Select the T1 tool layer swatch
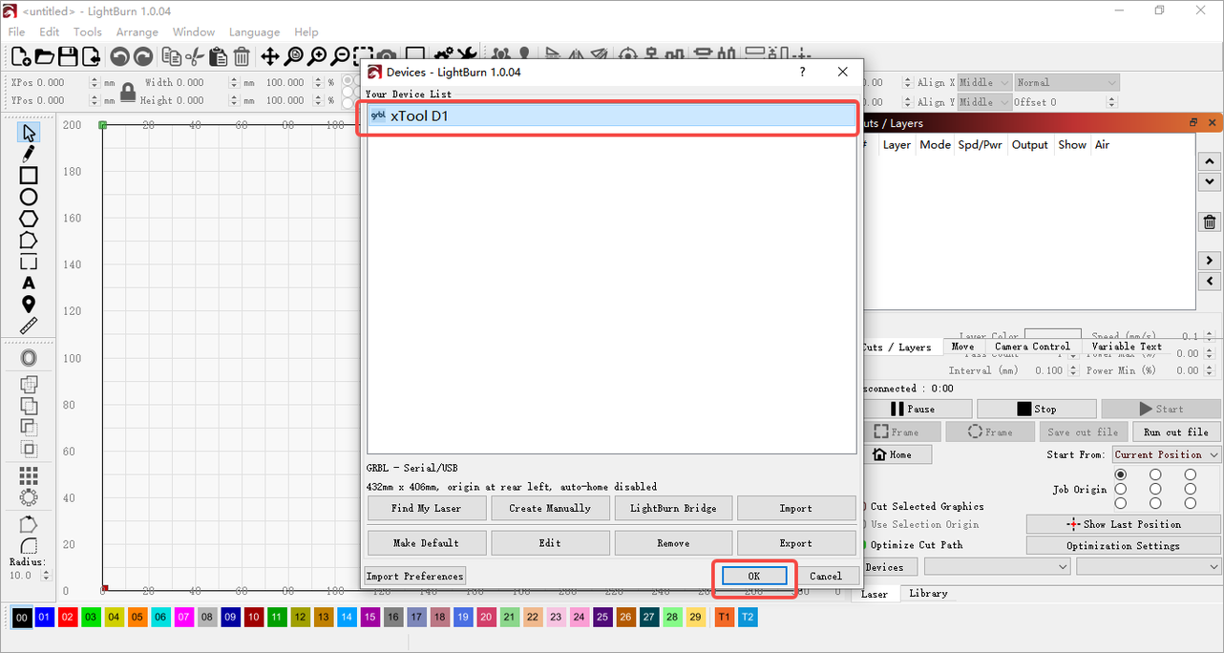This screenshot has height=653, width=1224. 725,618
